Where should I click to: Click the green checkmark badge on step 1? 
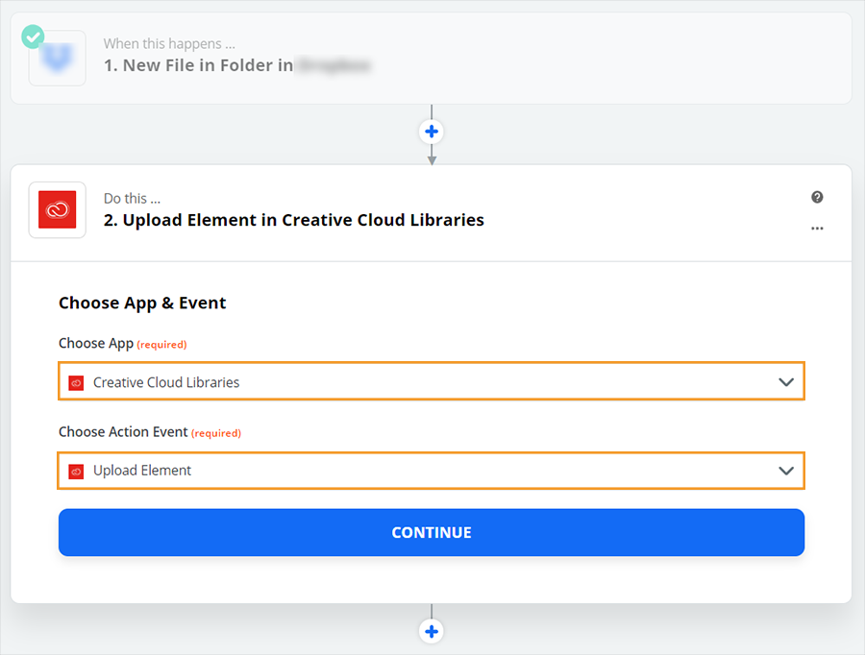32,36
